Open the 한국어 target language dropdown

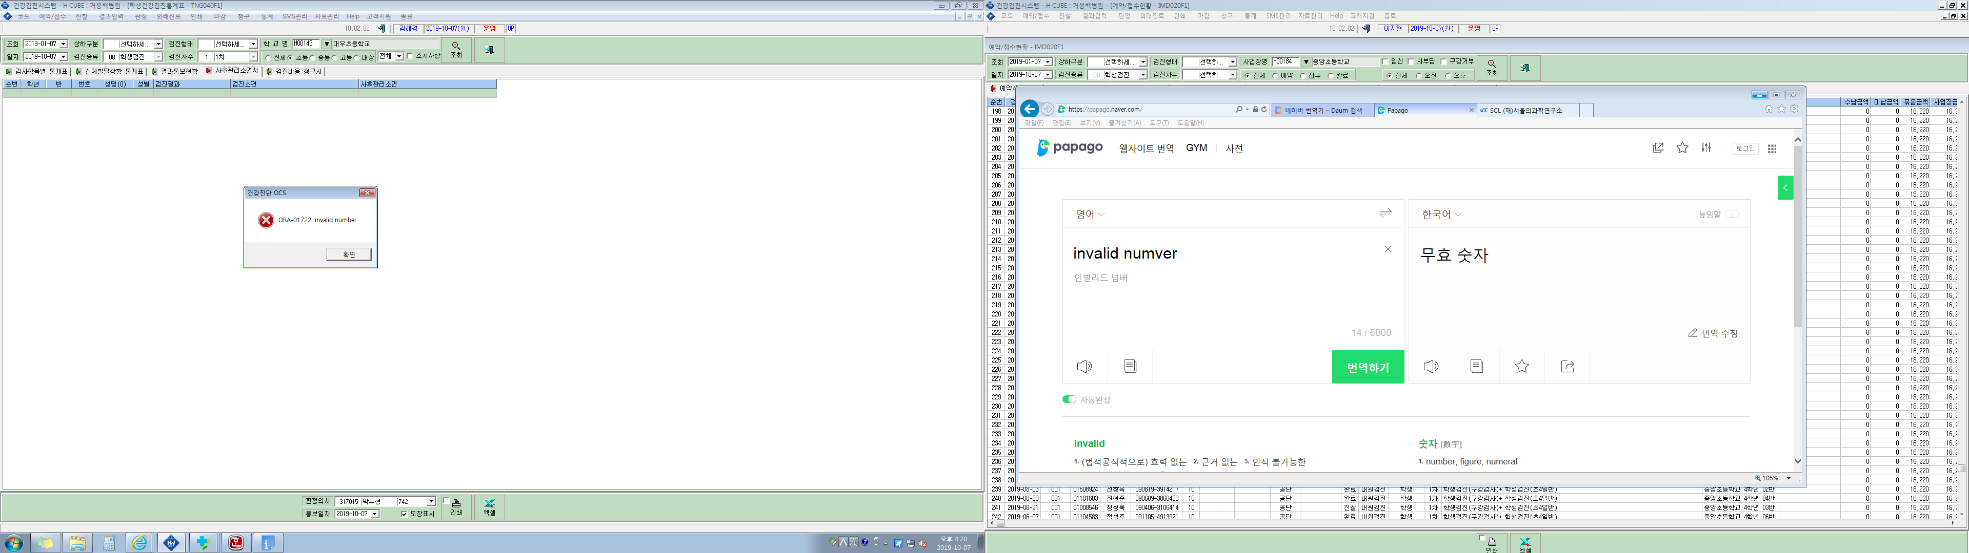[1441, 215]
